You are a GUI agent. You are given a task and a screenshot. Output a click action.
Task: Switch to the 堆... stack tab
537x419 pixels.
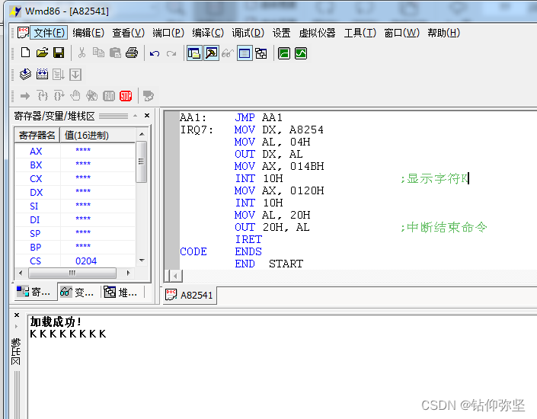(121, 293)
